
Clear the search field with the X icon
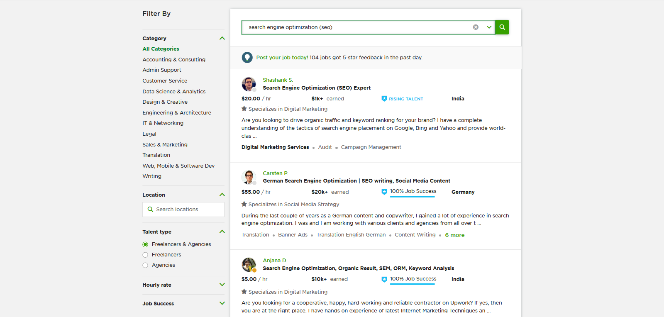pos(476,27)
